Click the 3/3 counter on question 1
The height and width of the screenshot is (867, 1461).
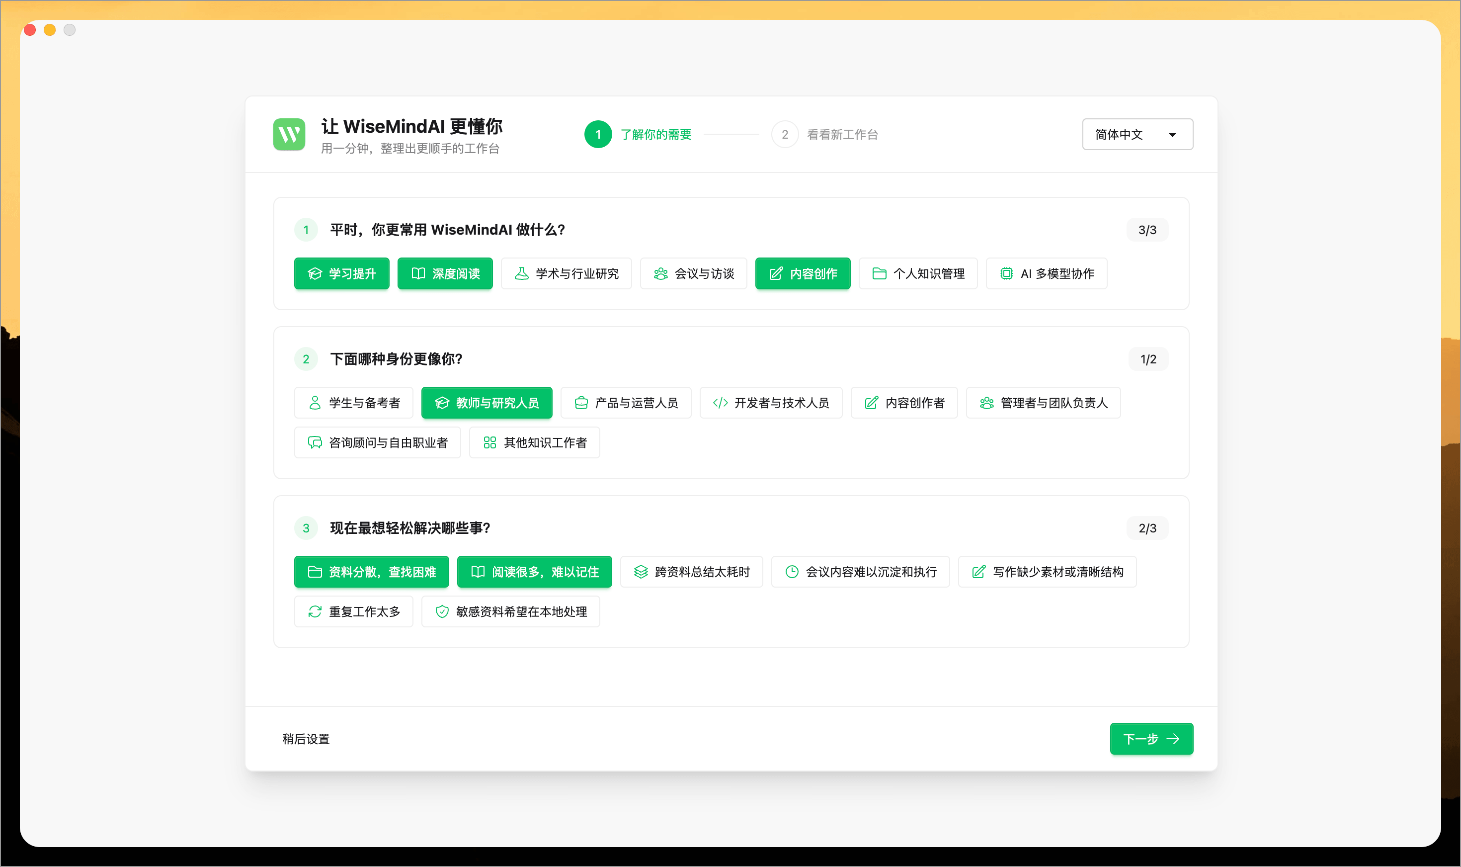[x=1147, y=230]
